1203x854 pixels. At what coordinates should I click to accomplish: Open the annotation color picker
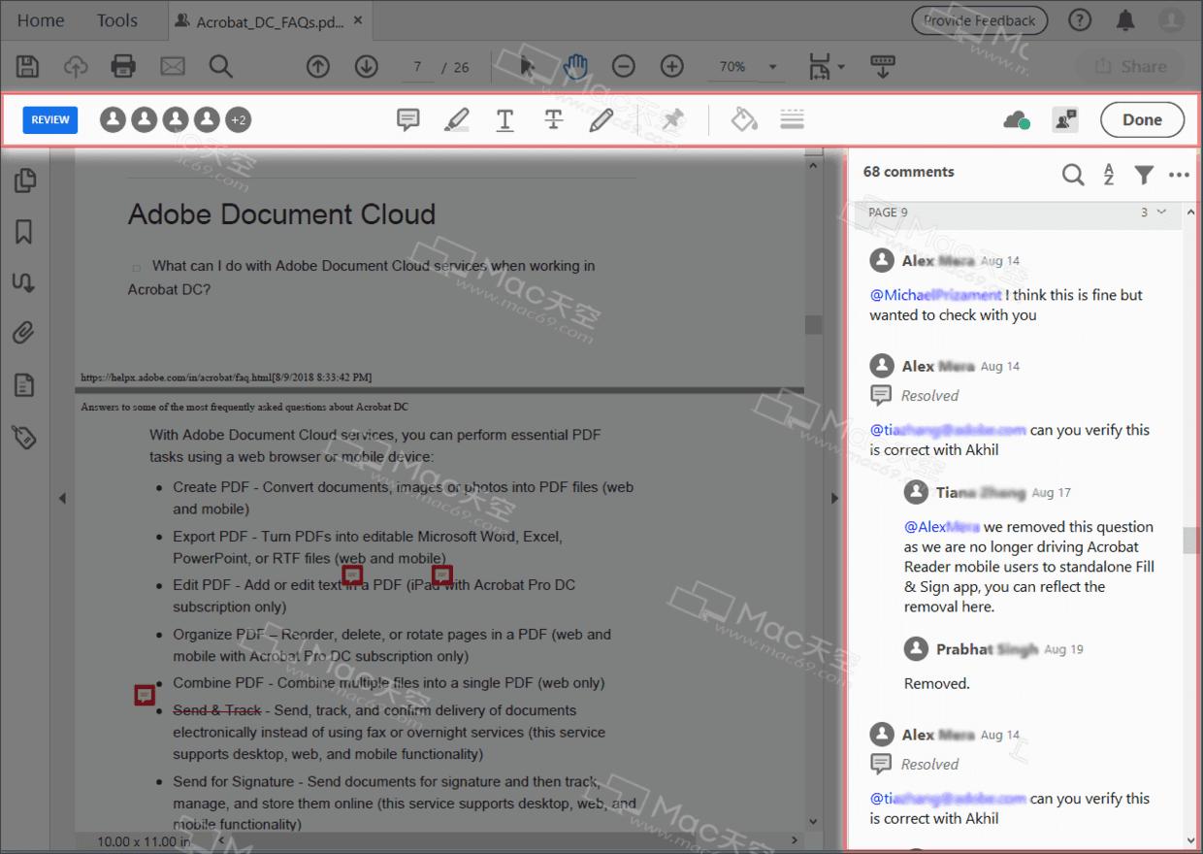click(x=743, y=119)
